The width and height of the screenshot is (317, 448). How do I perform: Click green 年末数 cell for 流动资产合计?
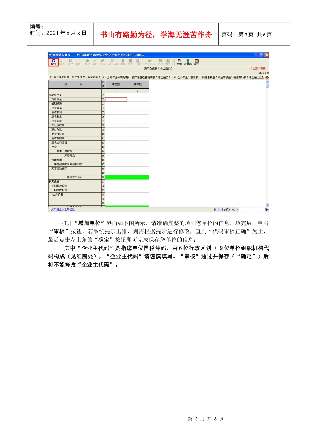pos(138,177)
